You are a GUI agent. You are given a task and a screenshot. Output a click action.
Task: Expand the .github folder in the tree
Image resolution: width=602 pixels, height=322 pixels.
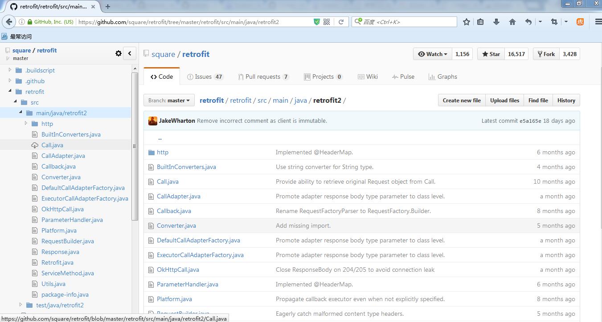[10, 80]
